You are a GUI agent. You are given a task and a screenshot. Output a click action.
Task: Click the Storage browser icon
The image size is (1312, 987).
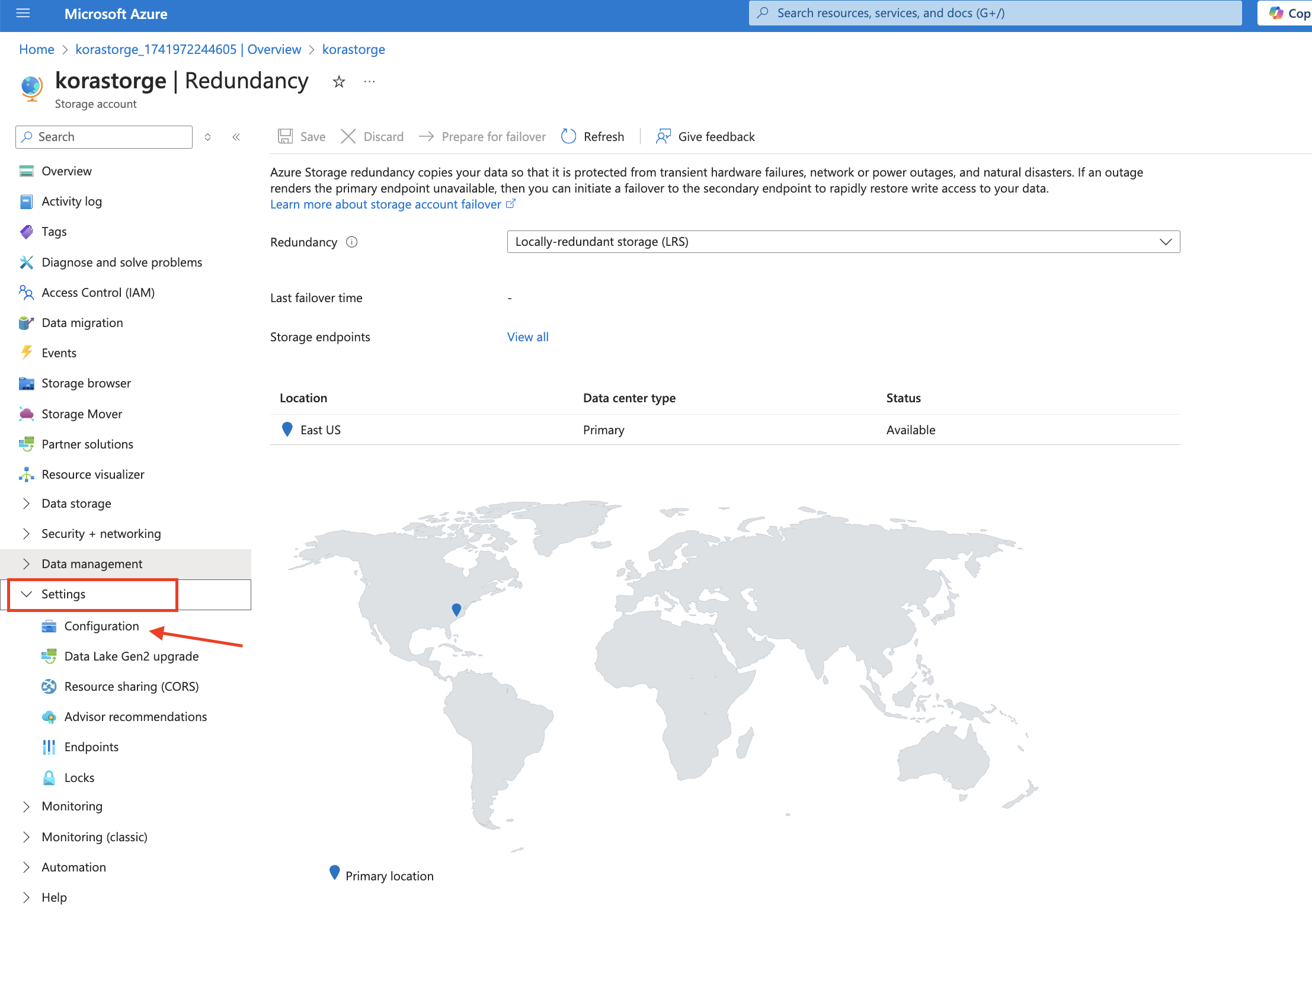[26, 384]
